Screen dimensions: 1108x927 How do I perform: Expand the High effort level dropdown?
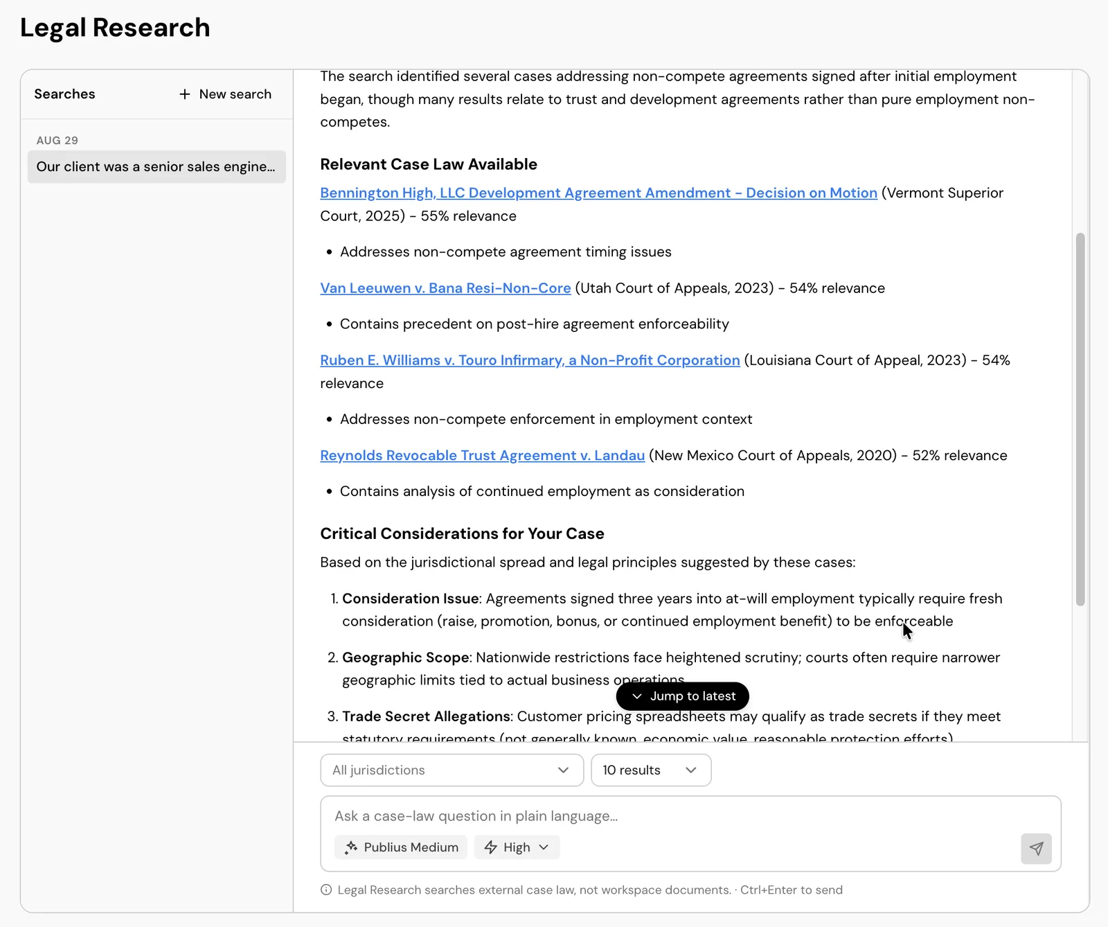(517, 847)
